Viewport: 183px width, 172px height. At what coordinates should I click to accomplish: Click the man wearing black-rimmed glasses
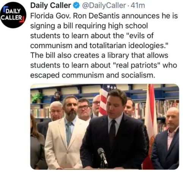84,109
